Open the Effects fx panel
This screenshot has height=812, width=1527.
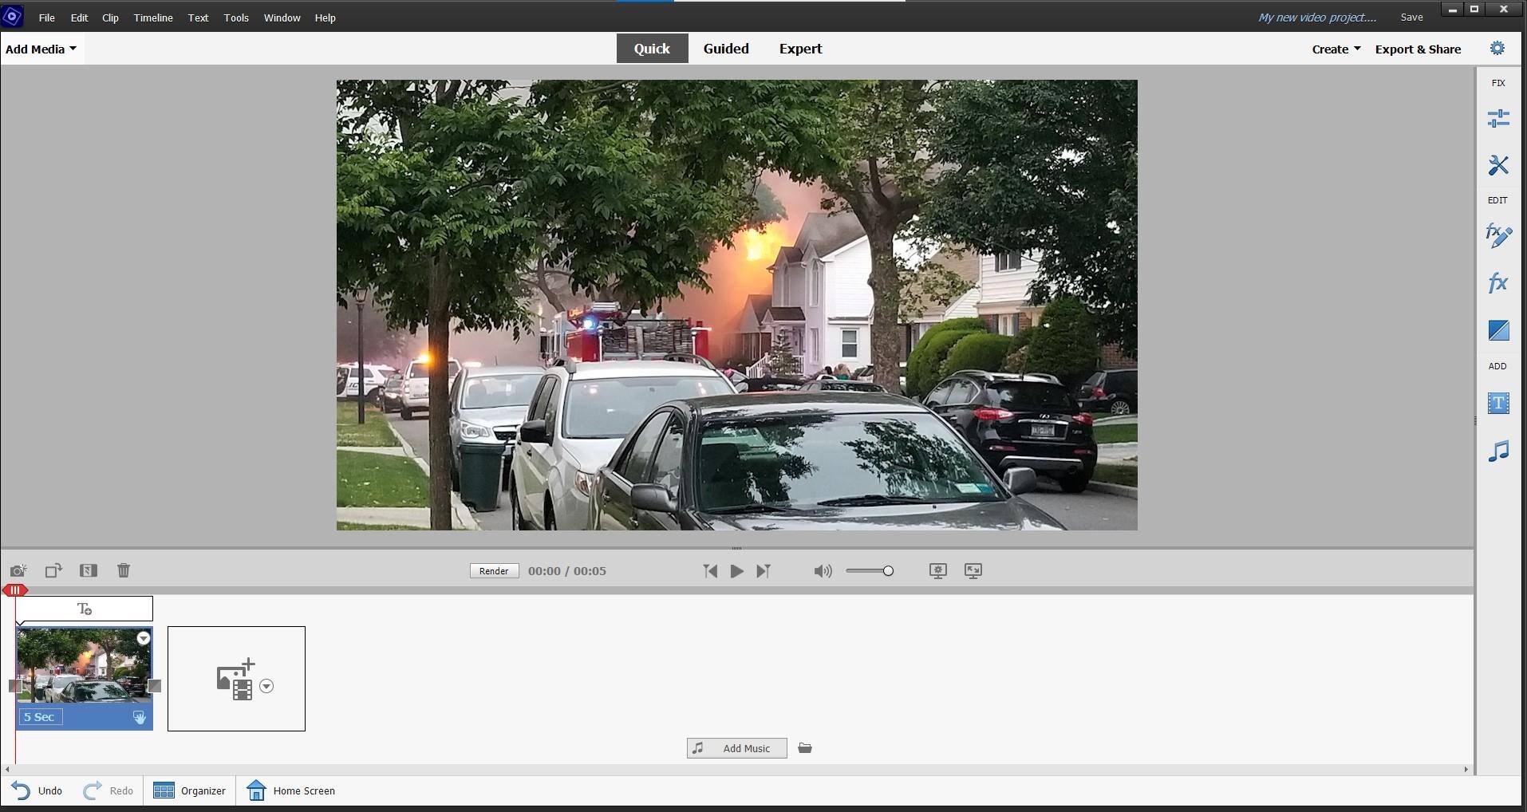point(1497,283)
